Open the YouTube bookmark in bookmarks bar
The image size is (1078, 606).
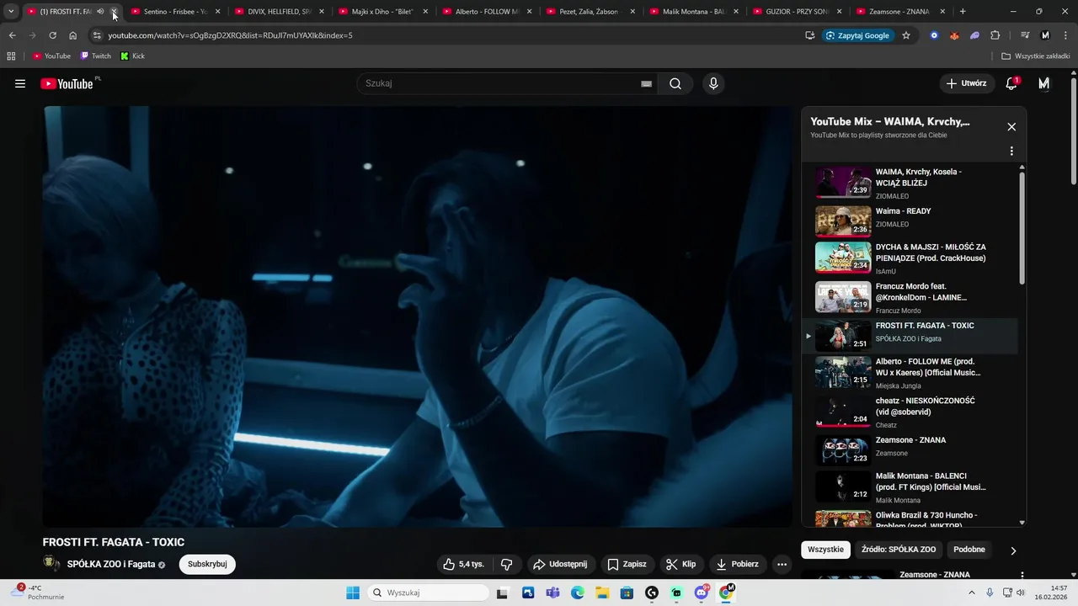click(51, 56)
